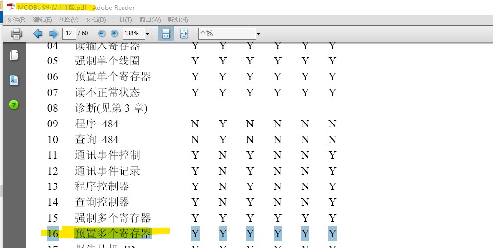This screenshot has width=493, height=248.
Task: Click the Print icon in the toolbar
Action: click(16, 34)
